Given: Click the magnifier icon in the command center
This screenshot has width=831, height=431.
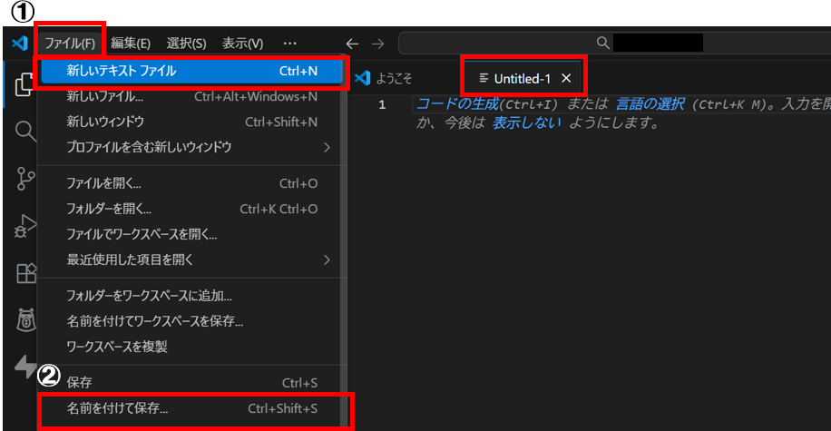Looking at the screenshot, I should click(602, 43).
